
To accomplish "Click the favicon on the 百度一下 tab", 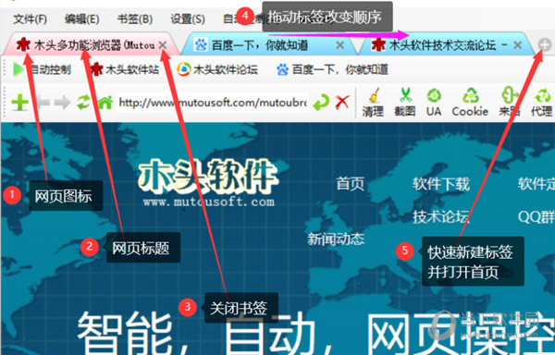I will click(201, 45).
